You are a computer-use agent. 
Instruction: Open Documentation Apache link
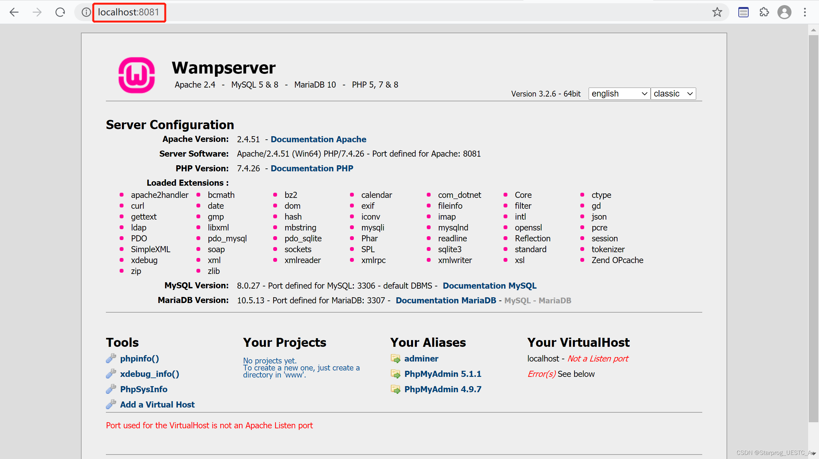coord(318,139)
